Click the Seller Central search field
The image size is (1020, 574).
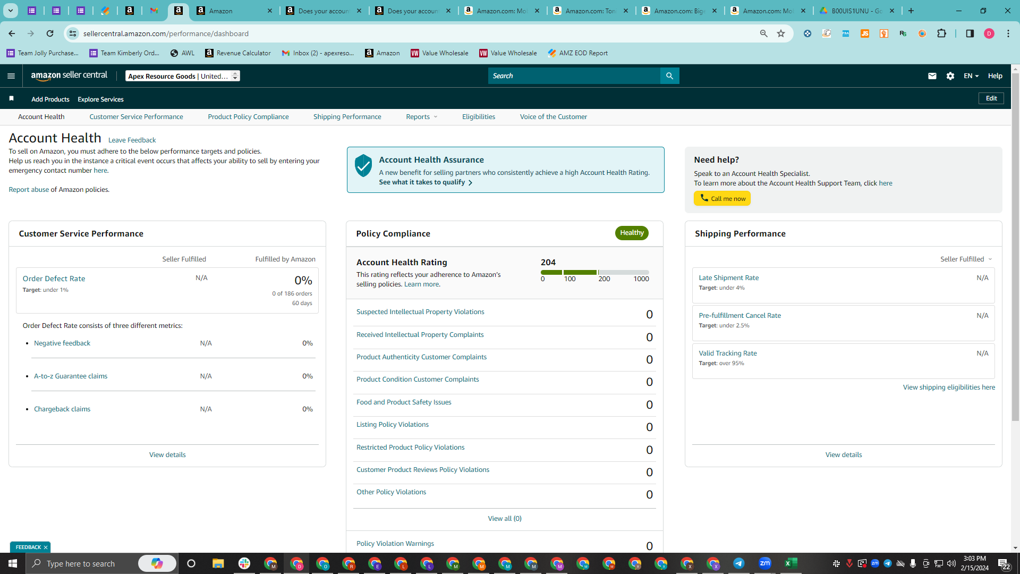[x=574, y=76]
